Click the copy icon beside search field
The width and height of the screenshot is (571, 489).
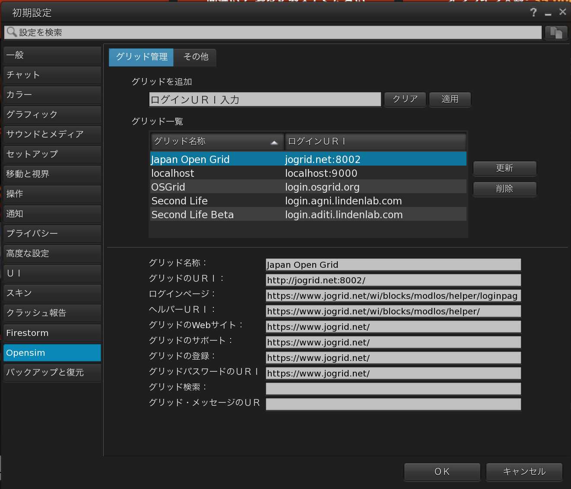coord(556,33)
